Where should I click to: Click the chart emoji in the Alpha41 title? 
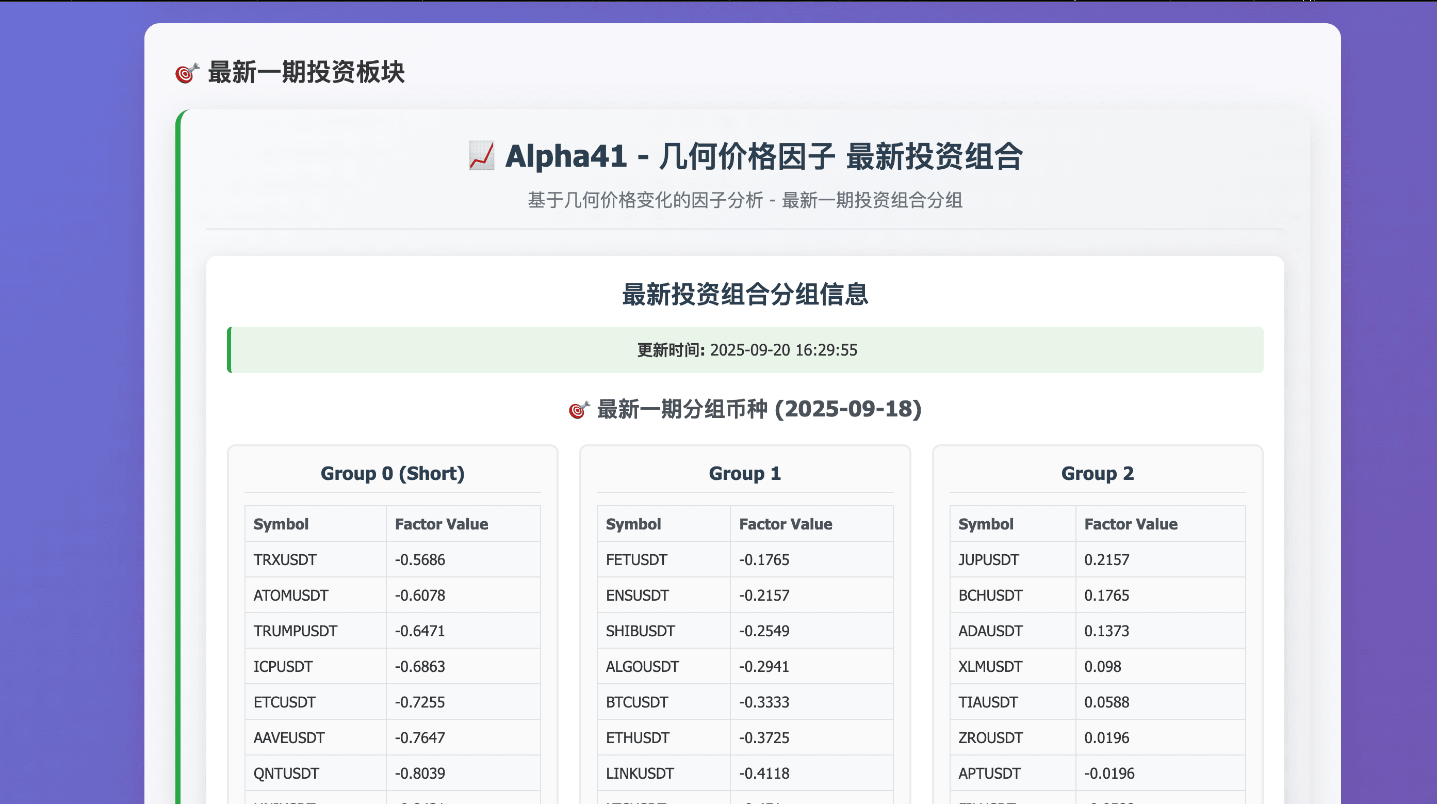482,158
